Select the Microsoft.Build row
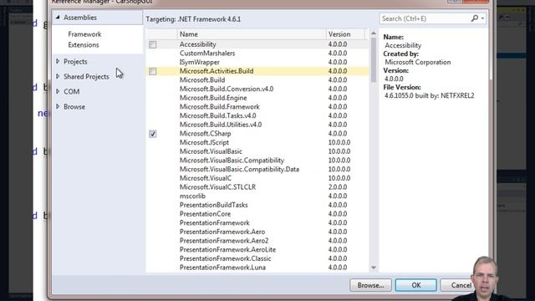The height and width of the screenshot is (301, 535). click(x=257, y=80)
